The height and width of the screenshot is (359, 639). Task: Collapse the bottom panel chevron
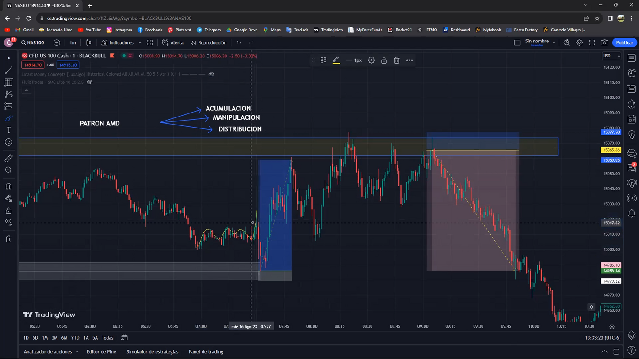coord(605,352)
